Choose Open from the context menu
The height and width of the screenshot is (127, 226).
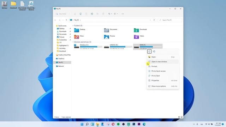[x=163, y=57]
